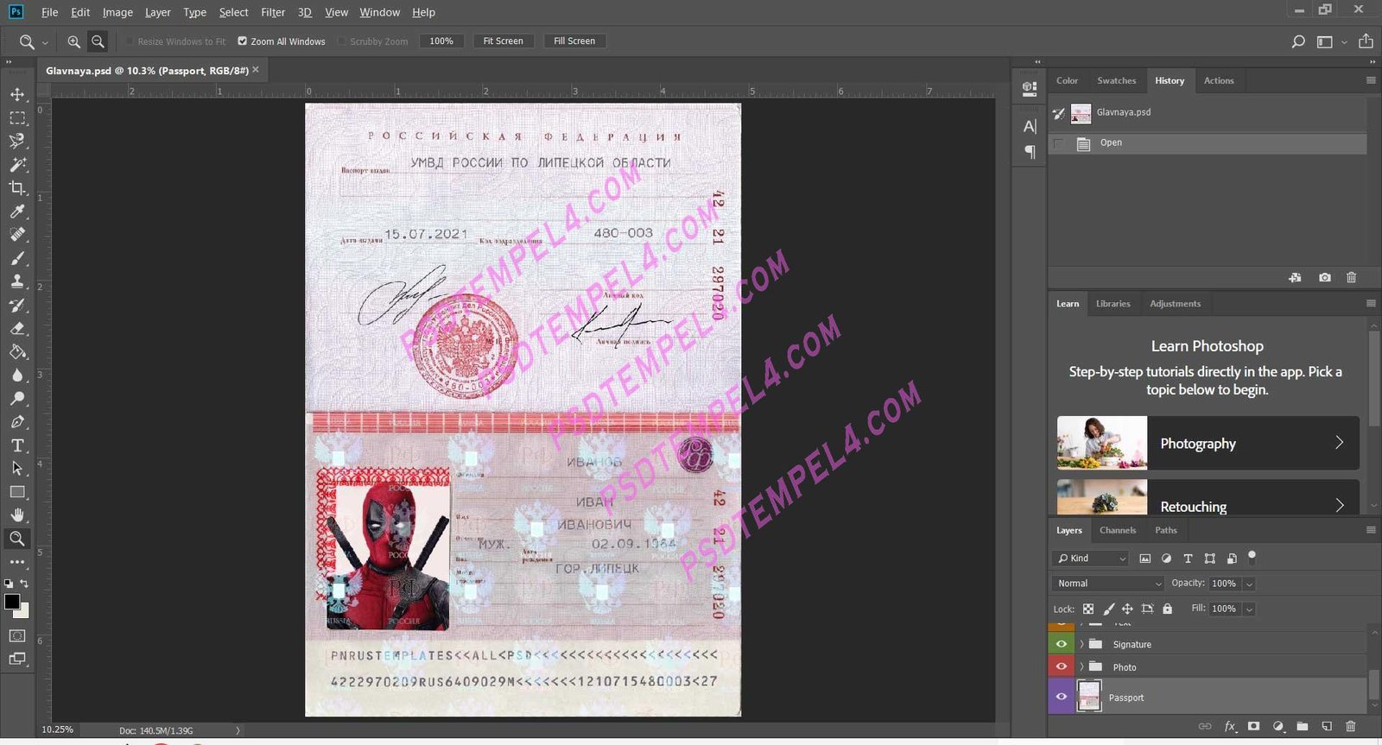Expand the Photo layer group
This screenshot has width=1382, height=745.
(x=1081, y=666)
